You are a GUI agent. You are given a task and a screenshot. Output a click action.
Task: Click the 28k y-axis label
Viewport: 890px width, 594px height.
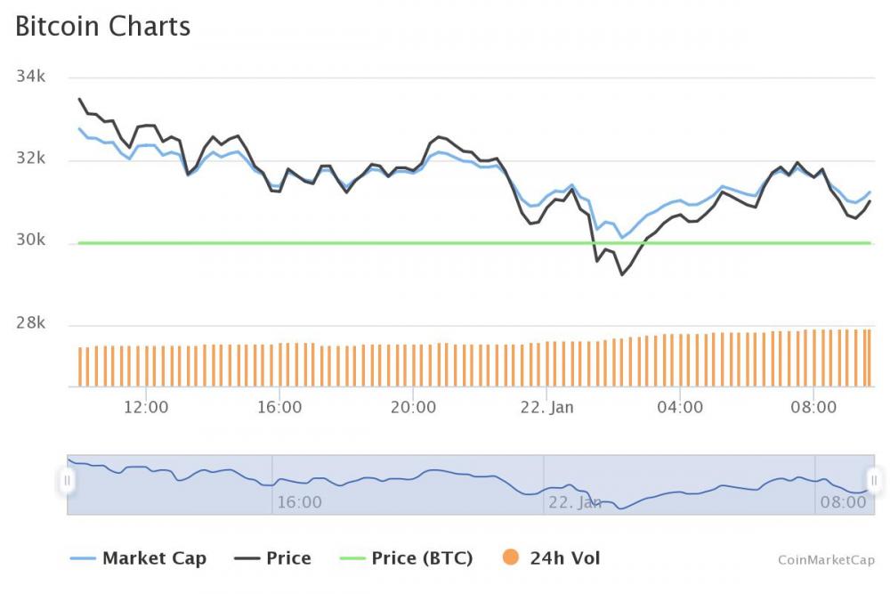tap(30, 323)
